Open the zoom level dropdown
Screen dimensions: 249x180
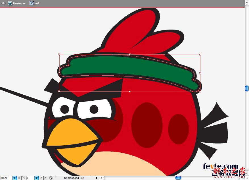14,178
